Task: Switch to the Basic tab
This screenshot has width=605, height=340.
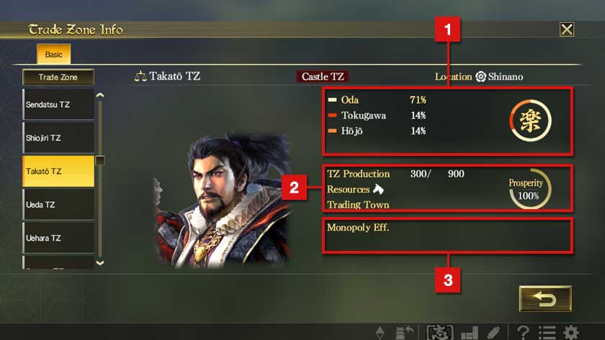Action: [53, 55]
